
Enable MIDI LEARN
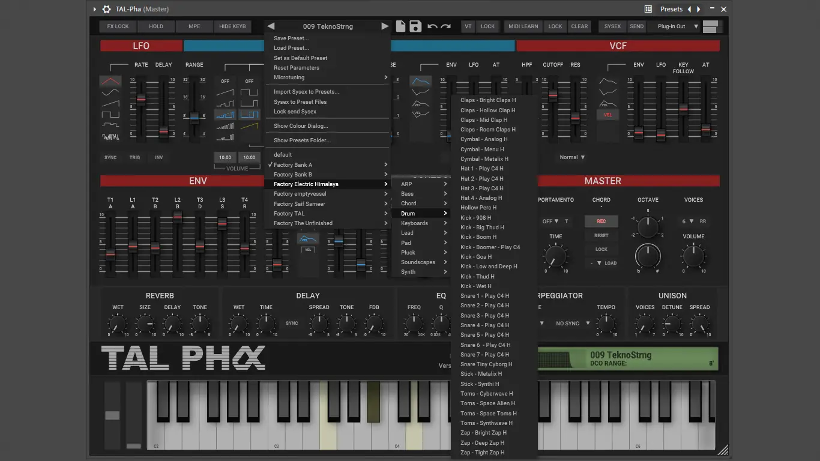coord(523,26)
